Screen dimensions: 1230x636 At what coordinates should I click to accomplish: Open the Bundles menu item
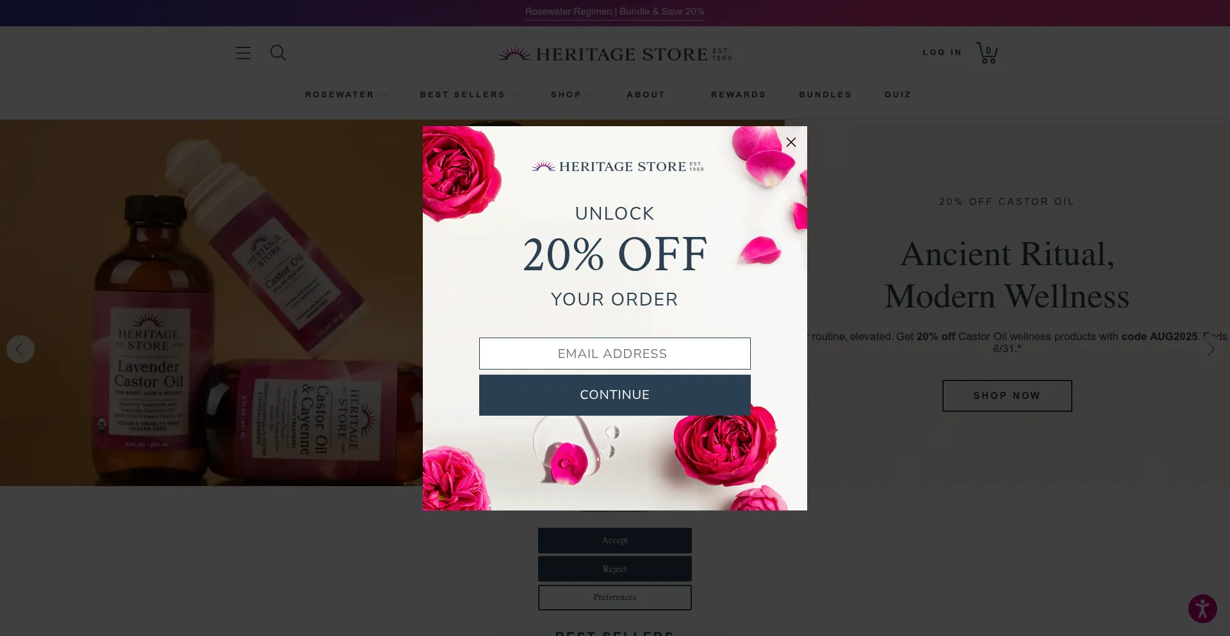pyautogui.click(x=825, y=95)
